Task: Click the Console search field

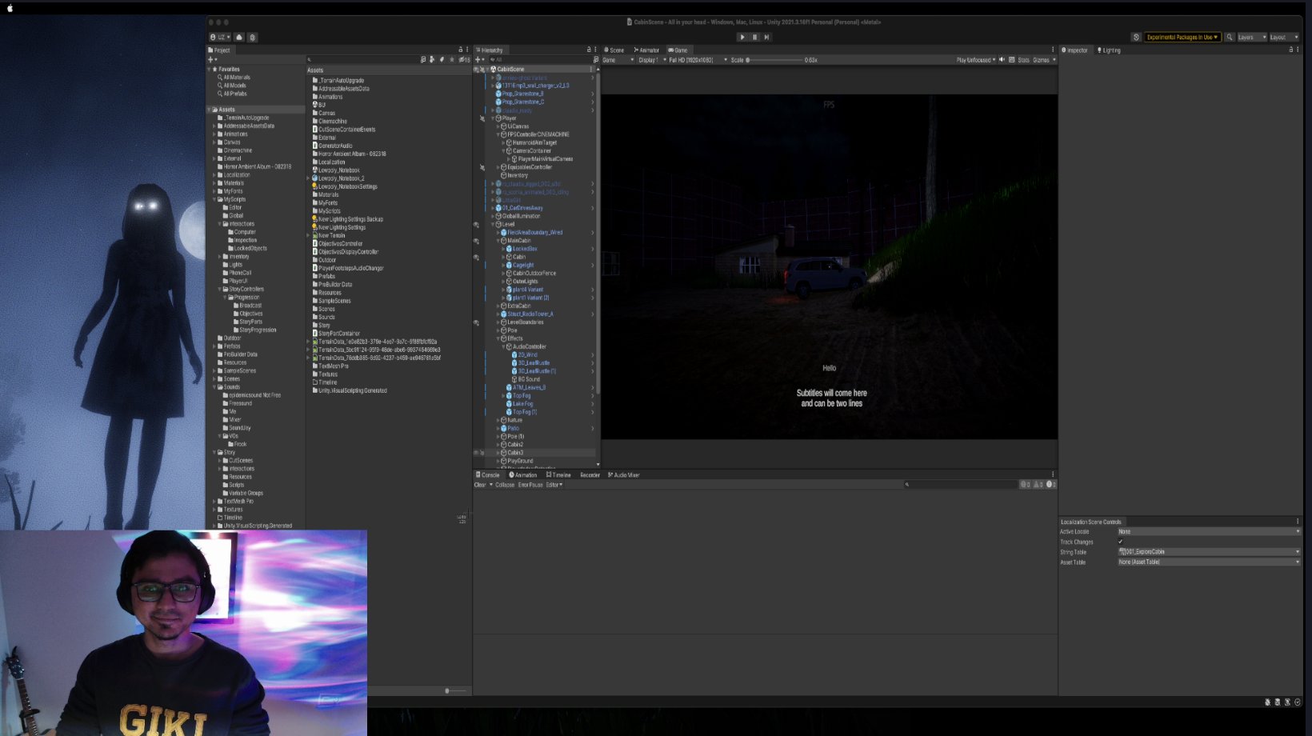Action: (x=959, y=484)
